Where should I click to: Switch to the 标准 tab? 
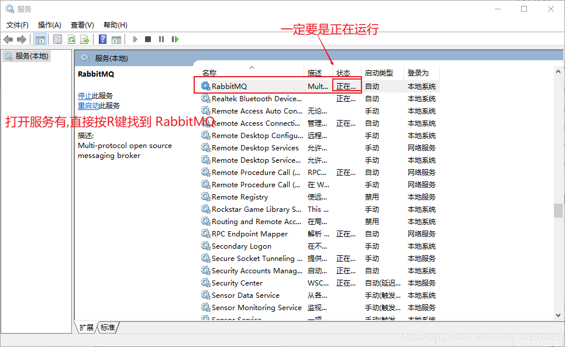coord(108,327)
